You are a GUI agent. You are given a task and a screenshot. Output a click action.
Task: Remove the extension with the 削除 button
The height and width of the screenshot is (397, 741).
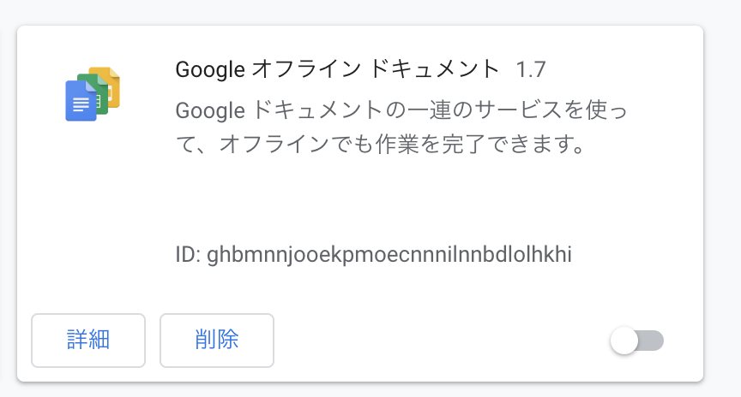tap(217, 341)
